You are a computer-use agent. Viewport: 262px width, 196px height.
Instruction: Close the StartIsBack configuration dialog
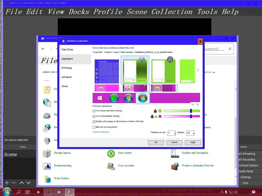pyautogui.click(x=200, y=41)
